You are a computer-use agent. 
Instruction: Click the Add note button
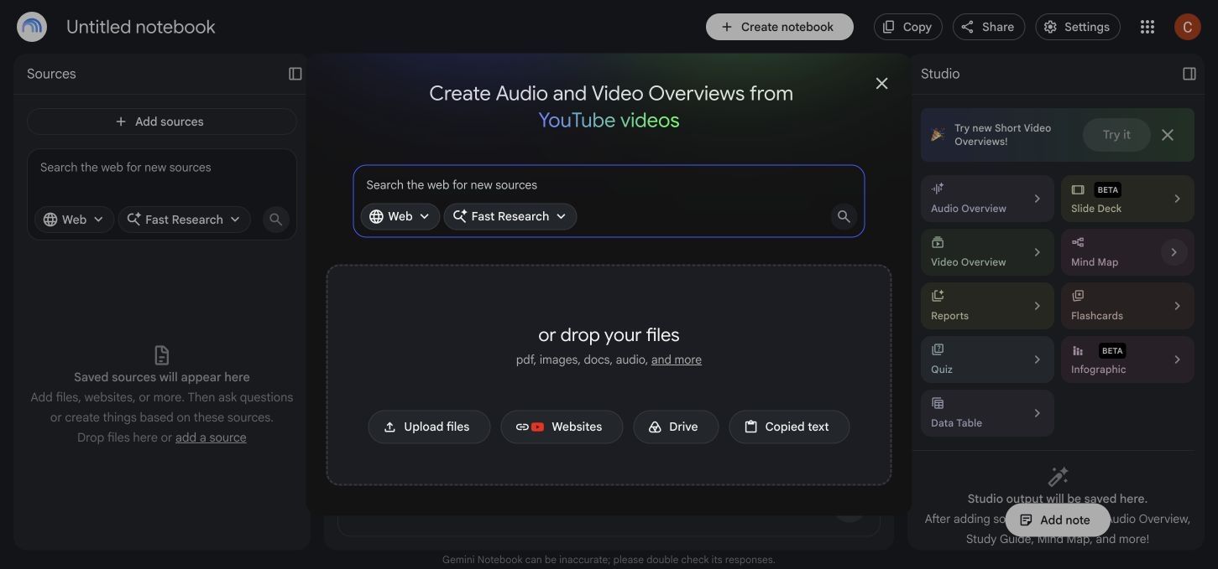click(1058, 520)
